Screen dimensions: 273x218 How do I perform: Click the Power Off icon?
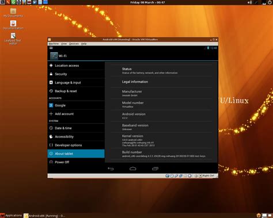51,162
